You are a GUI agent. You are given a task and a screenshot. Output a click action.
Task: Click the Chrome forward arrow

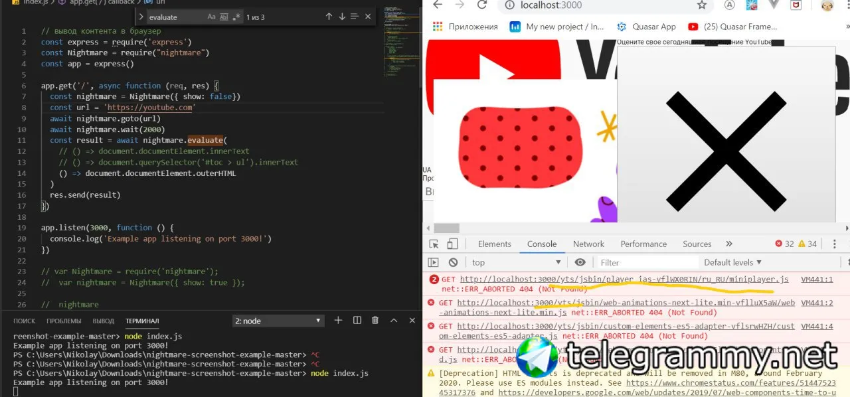[460, 5]
